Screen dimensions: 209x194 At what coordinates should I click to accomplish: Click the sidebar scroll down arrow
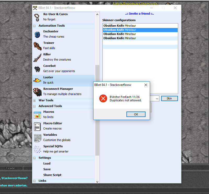click(97, 181)
